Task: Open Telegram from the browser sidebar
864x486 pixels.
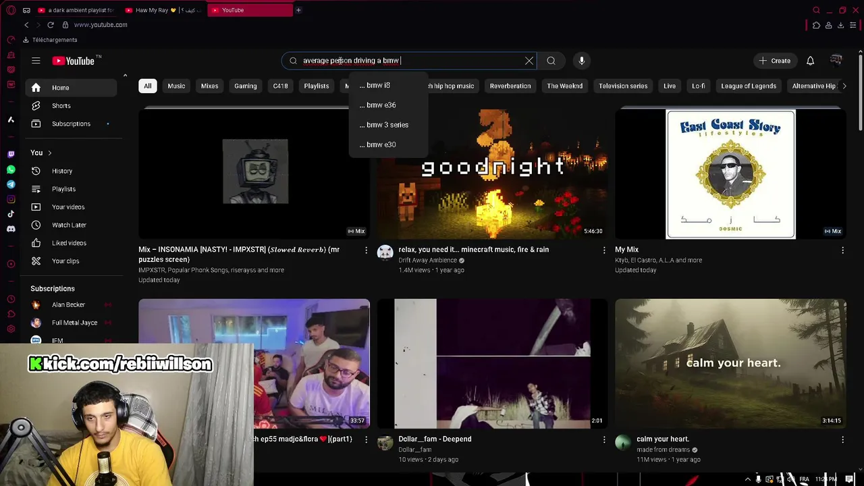Action: click(11, 184)
